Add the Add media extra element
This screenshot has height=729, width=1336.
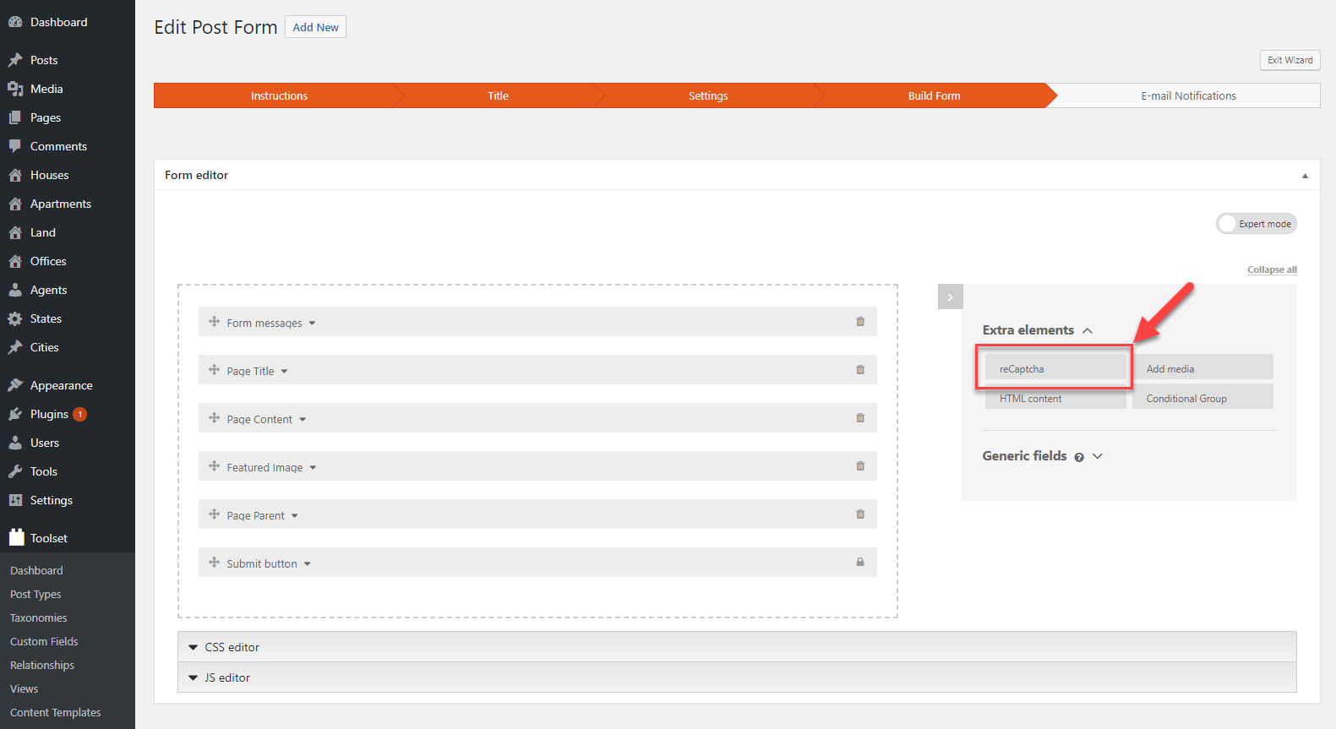point(1202,368)
